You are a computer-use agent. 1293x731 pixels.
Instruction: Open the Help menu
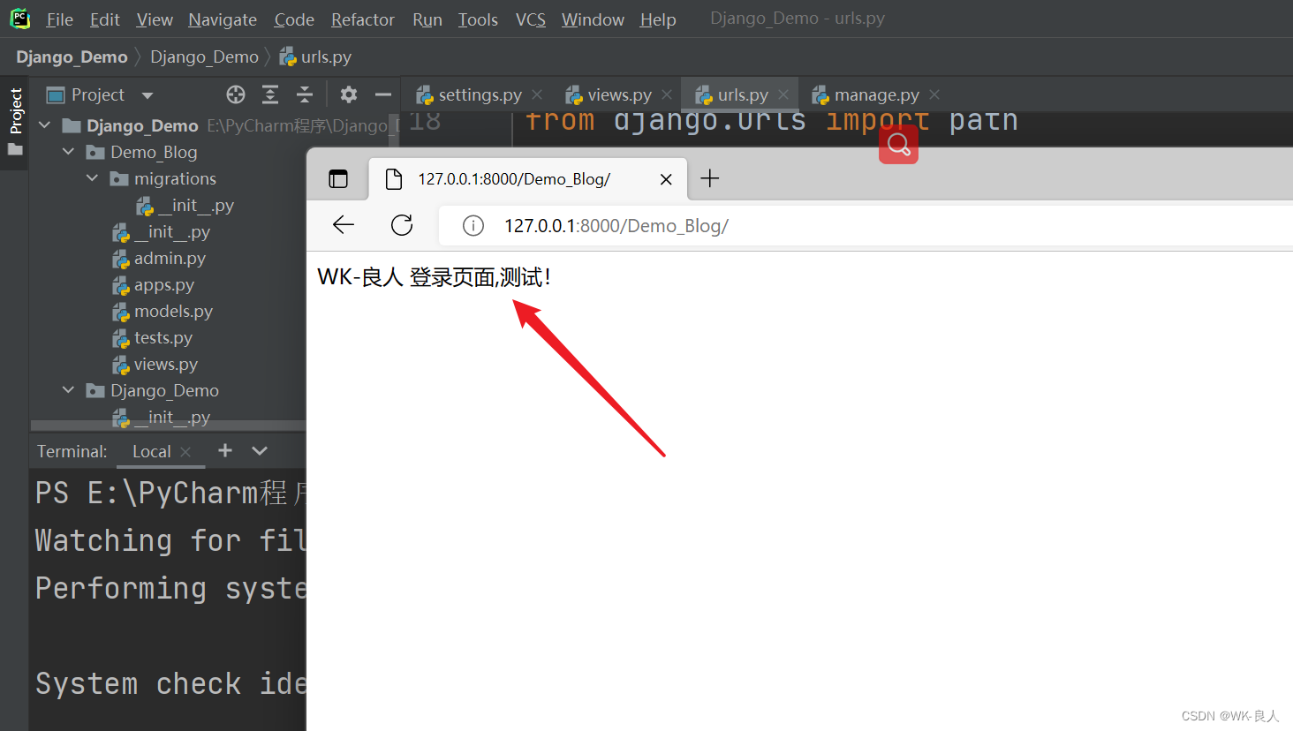(658, 19)
